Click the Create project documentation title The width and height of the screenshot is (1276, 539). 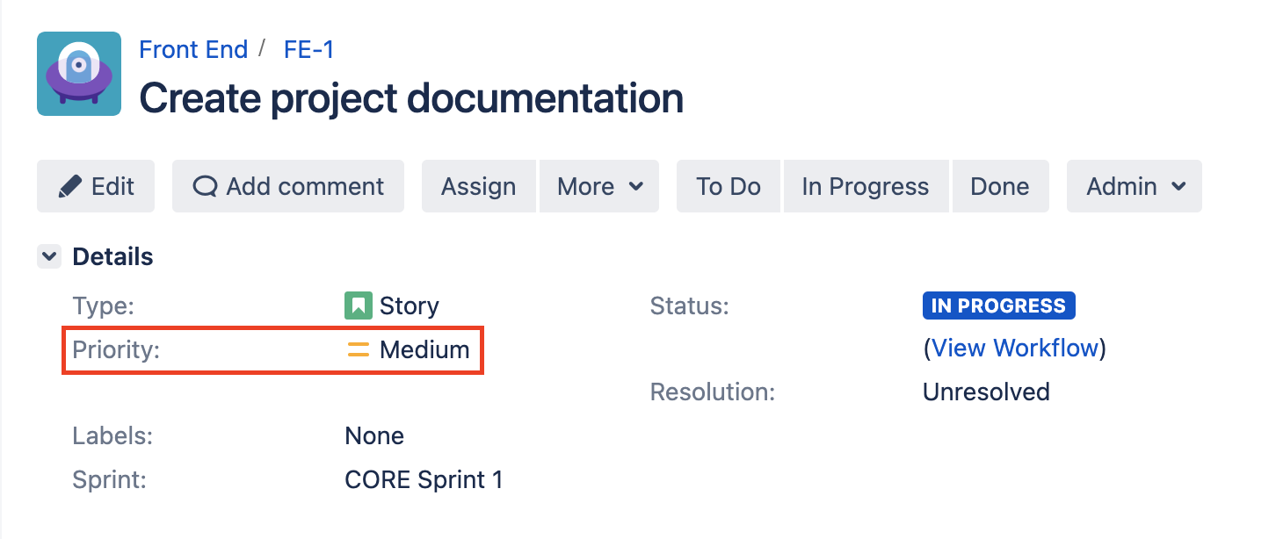point(411,98)
